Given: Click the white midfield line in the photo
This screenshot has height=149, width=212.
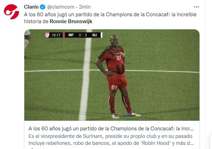Looking at the screenshot, I should tap(86, 75).
